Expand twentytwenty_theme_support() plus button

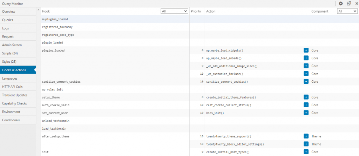click(306, 136)
